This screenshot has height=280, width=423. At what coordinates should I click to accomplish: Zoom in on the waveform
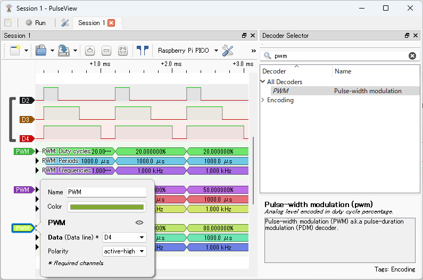coord(90,51)
